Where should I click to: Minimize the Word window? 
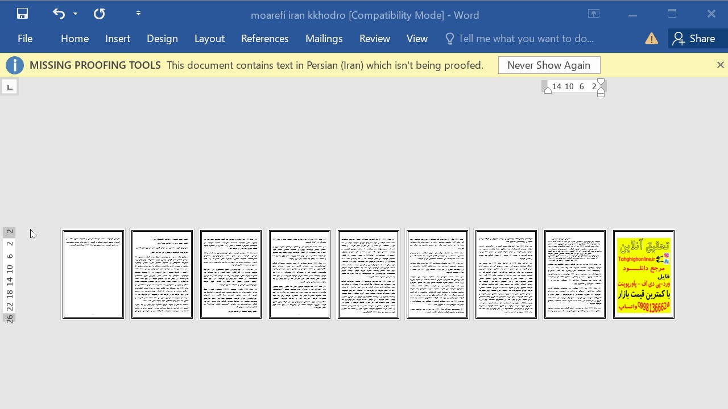[632, 14]
